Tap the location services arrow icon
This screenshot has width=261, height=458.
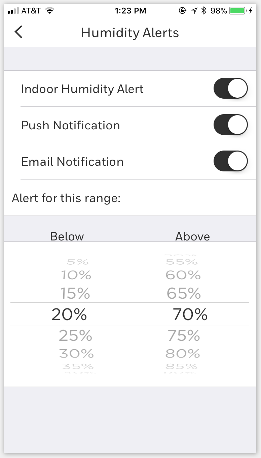194,11
